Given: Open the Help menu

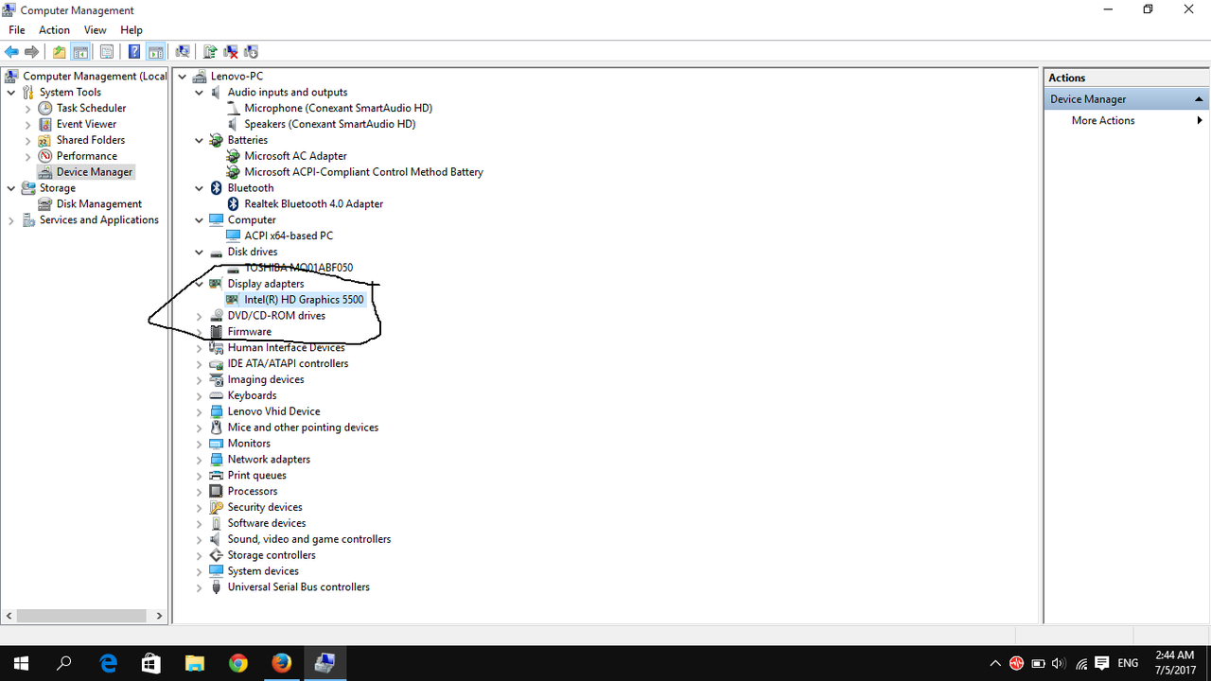Looking at the screenshot, I should (132, 30).
